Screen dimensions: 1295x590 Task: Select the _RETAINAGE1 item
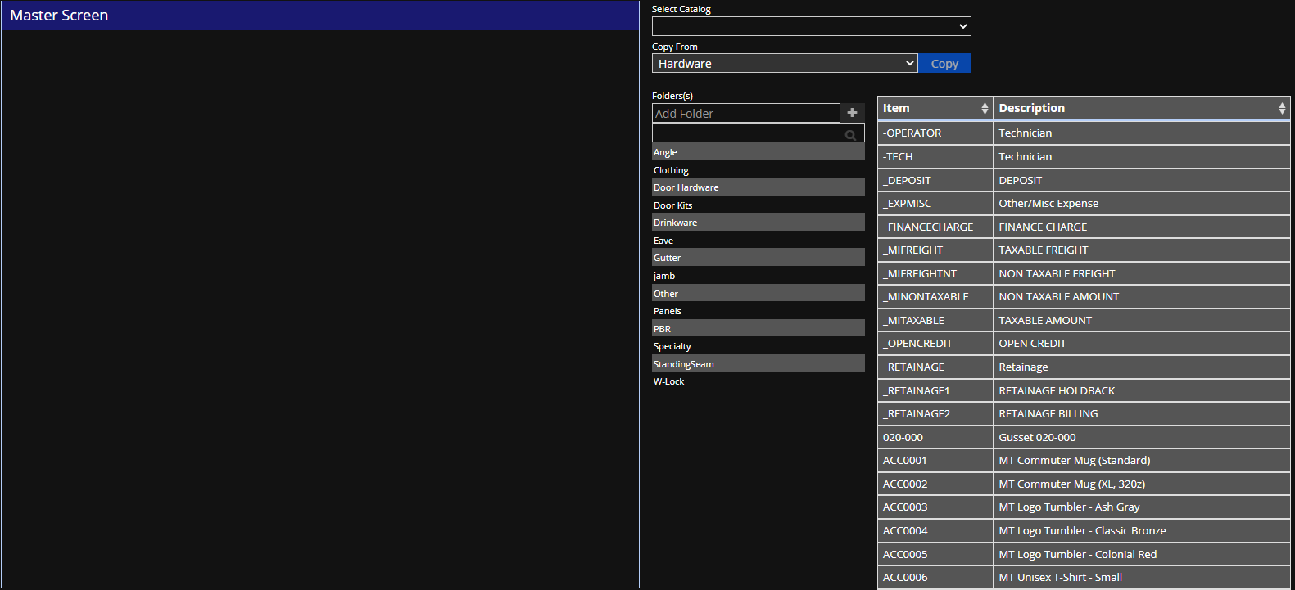[935, 390]
